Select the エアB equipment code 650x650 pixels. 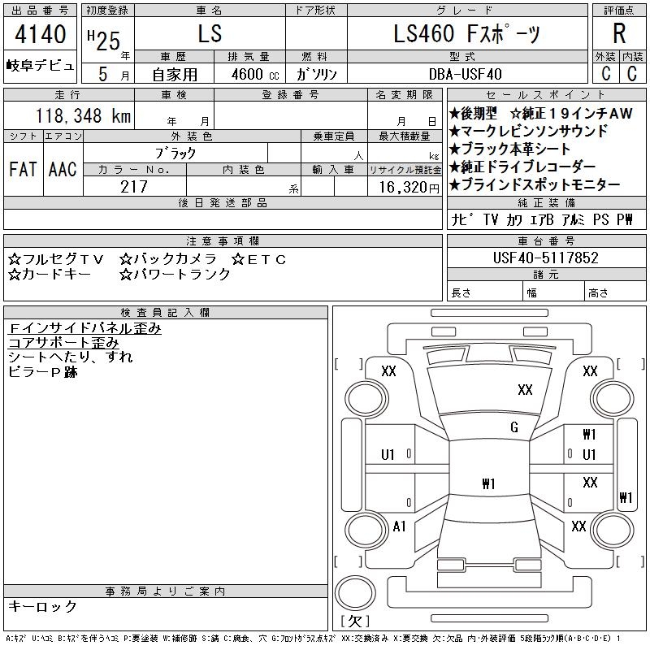click(x=542, y=219)
